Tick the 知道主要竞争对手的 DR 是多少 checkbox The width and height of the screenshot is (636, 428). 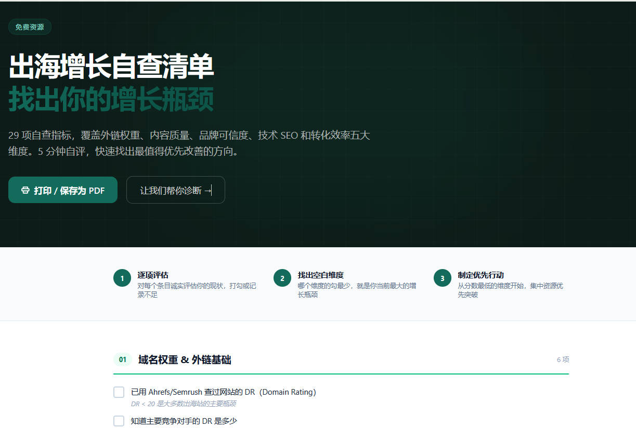point(119,421)
